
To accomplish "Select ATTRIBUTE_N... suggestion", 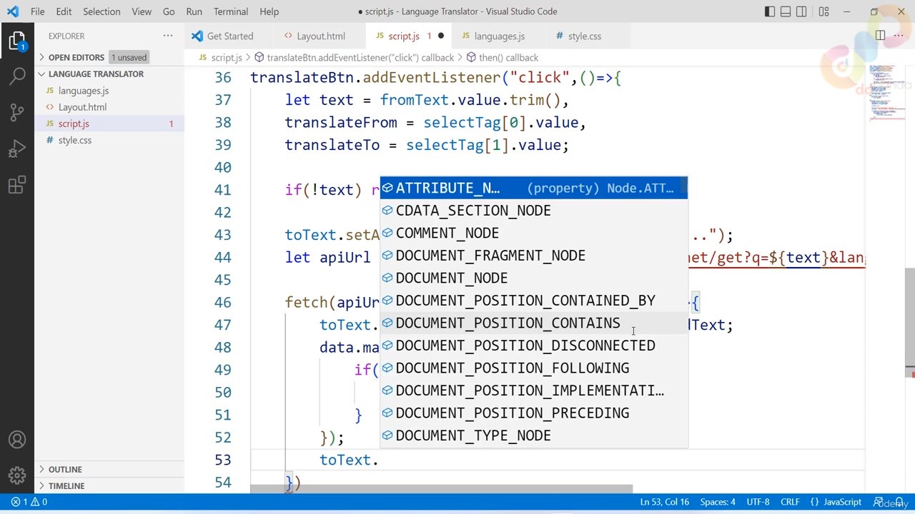I will (533, 188).
